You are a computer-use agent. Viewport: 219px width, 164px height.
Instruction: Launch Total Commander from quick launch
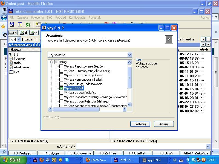coord(35,160)
